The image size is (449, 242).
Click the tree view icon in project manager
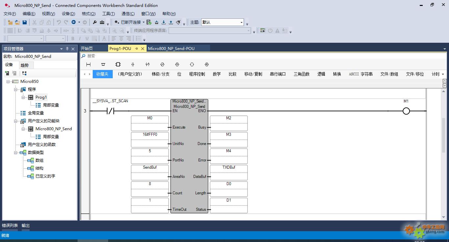(24, 73)
